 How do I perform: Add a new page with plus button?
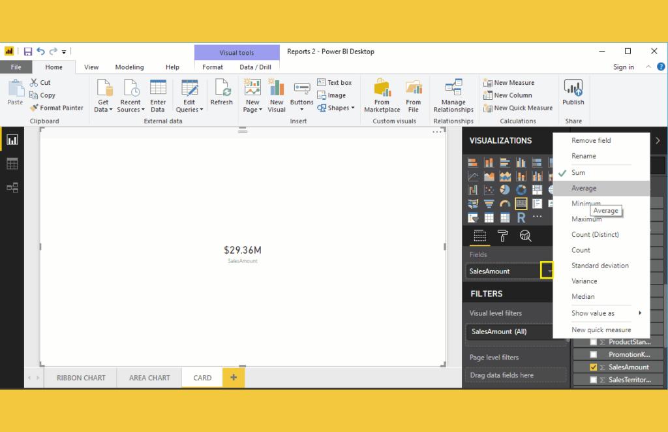234,377
